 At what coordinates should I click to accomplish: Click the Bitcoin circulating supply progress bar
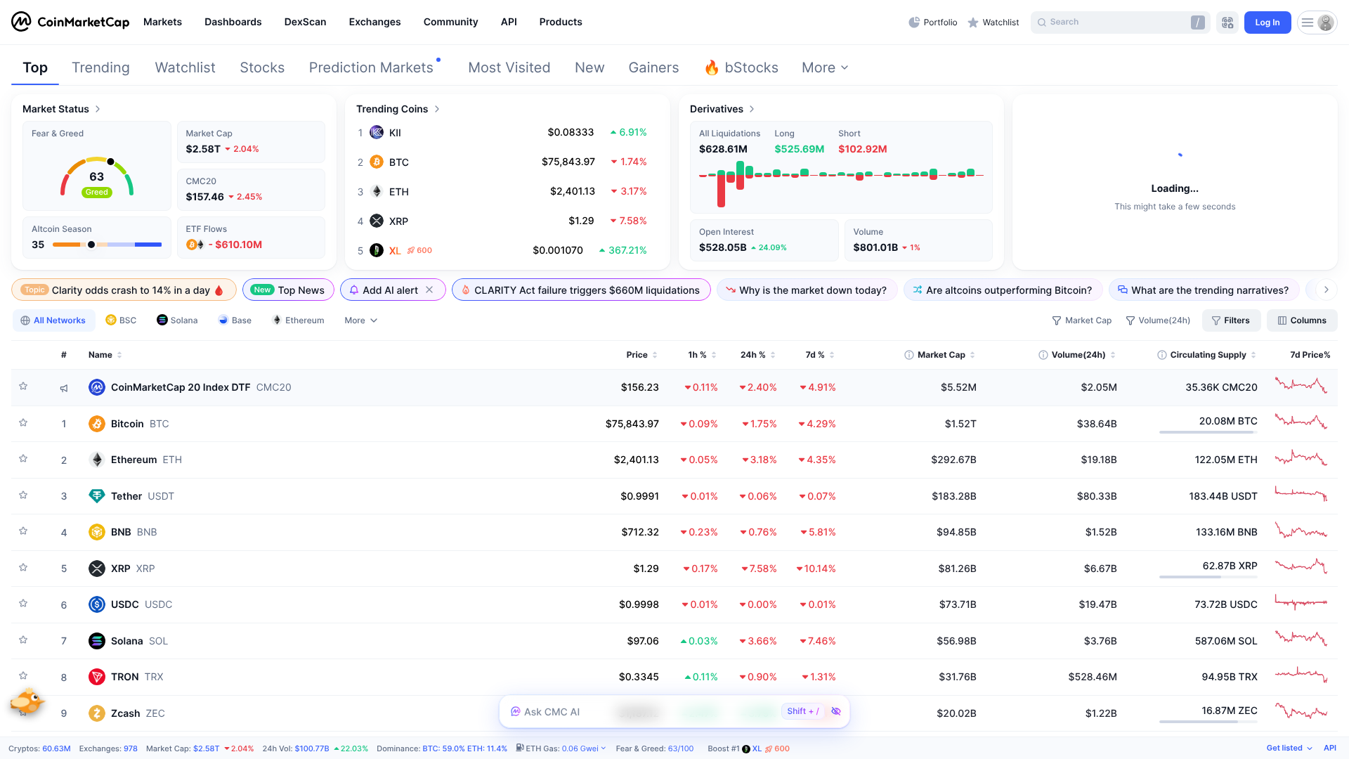[1208, 432]
